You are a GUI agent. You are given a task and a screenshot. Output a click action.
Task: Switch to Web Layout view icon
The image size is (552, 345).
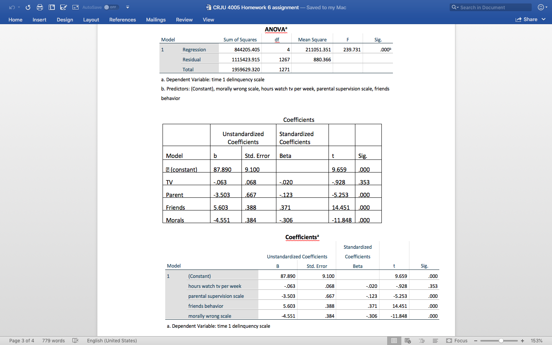[x=408, y=340]
